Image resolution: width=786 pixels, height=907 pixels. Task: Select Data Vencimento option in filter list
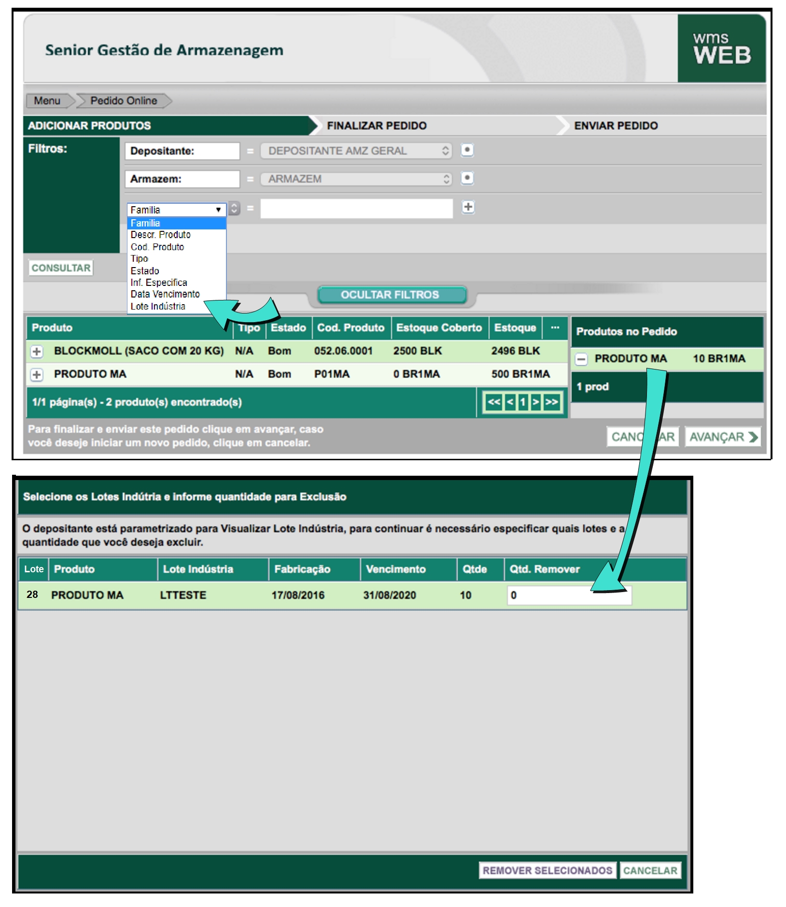pyautogui.click(x=177, y=294)
